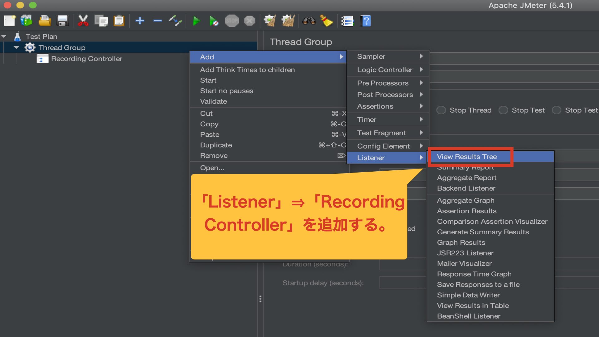This screenshot has width=599, height=337.
Task: Select the Stop Thread radio button
Action: pos(441,110)
